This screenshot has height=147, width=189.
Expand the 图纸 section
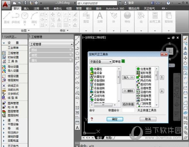point(51,50)
